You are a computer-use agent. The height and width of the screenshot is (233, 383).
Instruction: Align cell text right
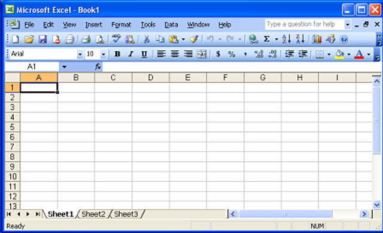click(189, 54)
